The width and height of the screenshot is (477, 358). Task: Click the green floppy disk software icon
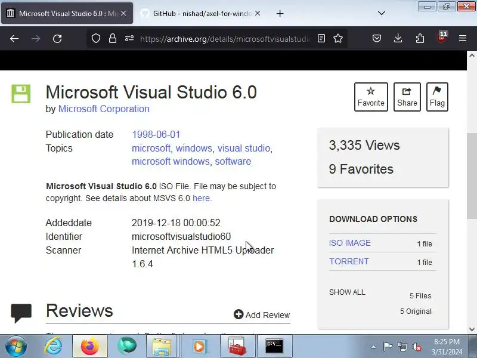(x=21, y=94)
